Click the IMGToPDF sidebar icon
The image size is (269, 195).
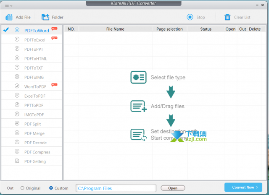click(17, 114)
